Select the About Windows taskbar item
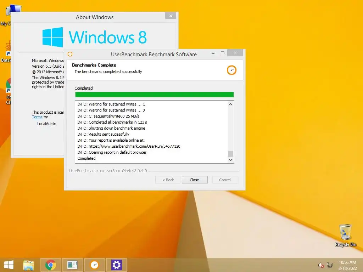 pyautogui.click(x=72, y=265)
